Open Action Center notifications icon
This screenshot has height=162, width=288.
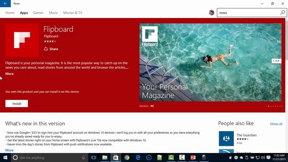tap(269, 157)
